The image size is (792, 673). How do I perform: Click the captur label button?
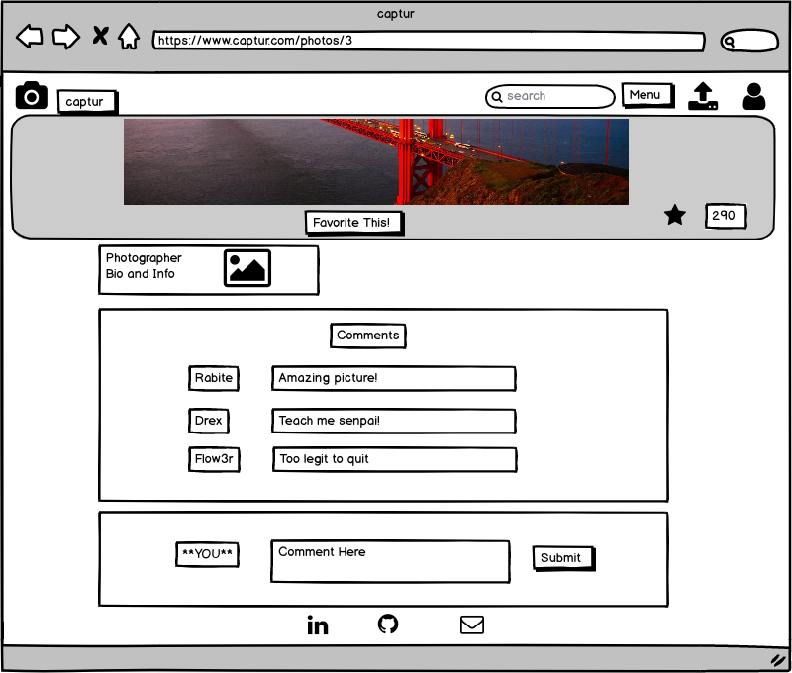click(86, 102)
